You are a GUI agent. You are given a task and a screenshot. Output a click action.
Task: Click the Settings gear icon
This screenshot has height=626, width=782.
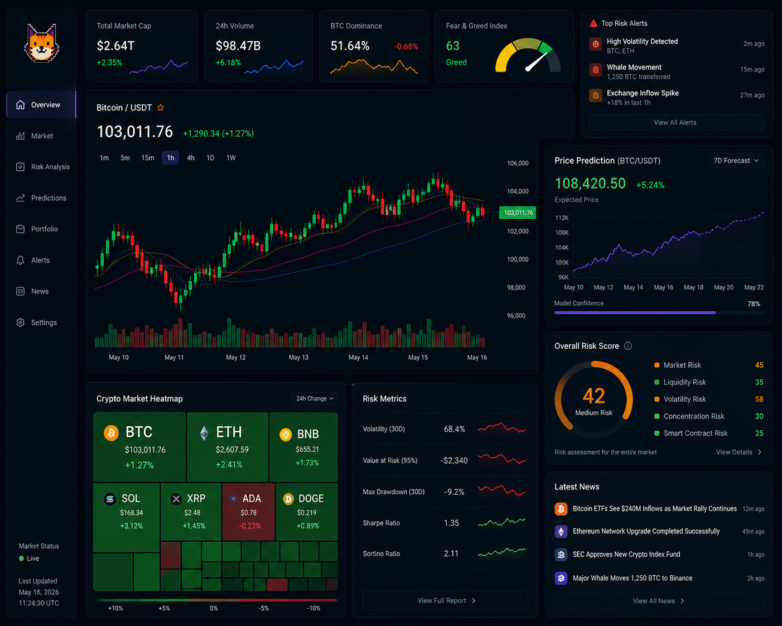[x=21, y=322]
